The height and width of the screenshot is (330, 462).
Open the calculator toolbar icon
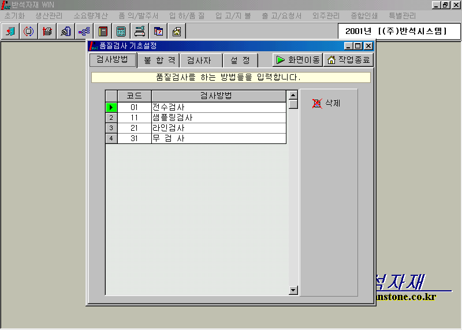121,31
